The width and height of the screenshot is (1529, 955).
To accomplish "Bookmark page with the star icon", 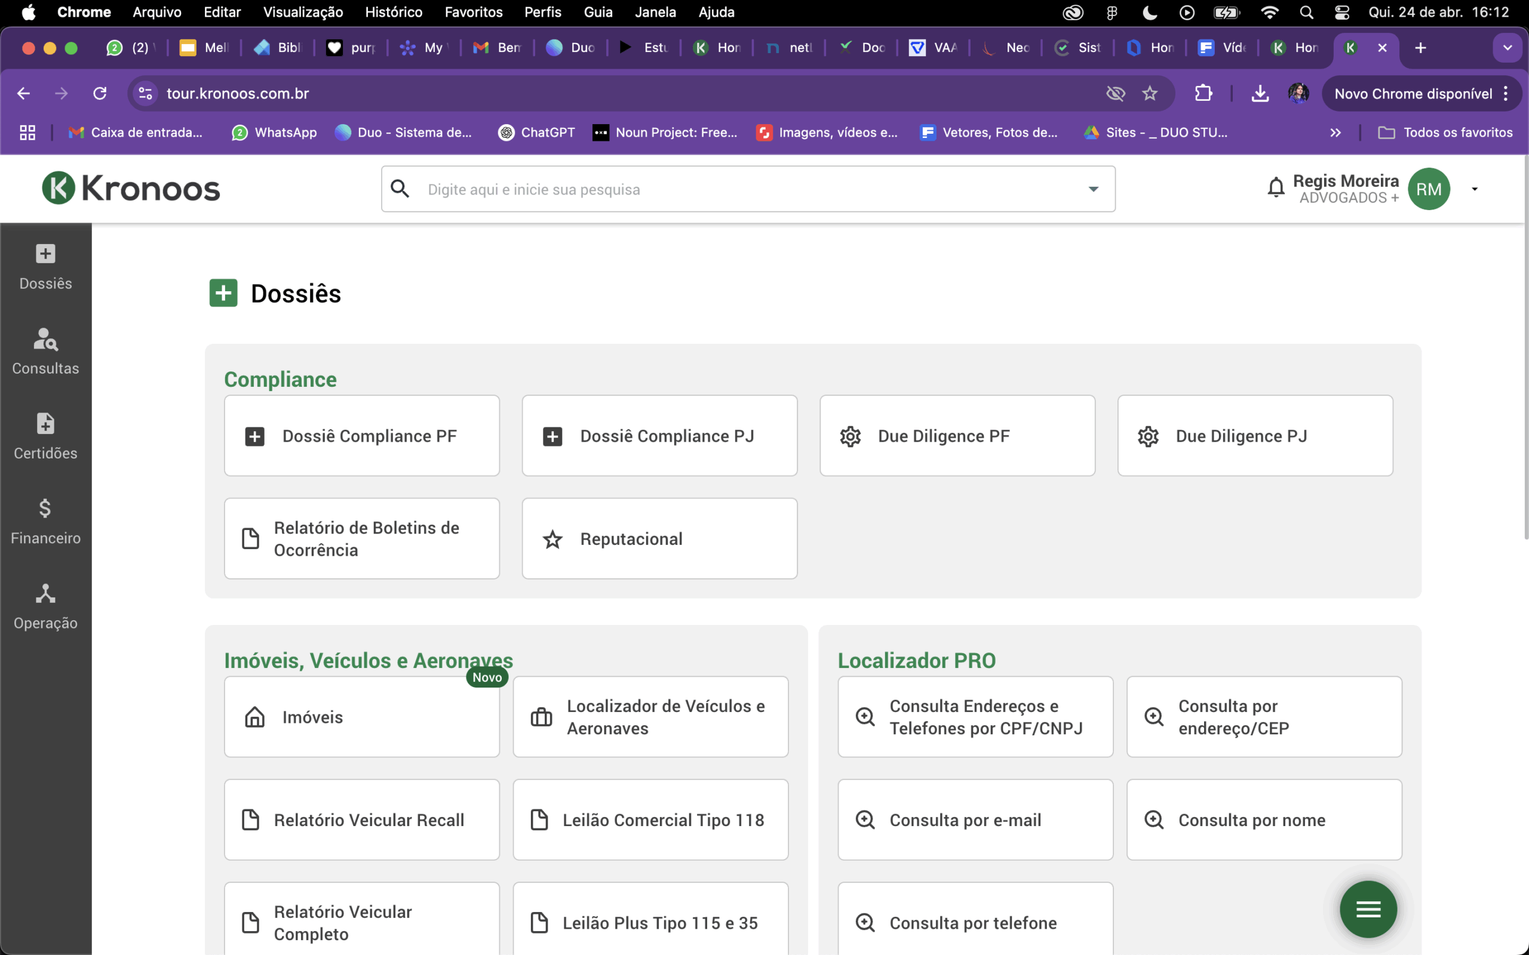I will (x=1150, y=94).
